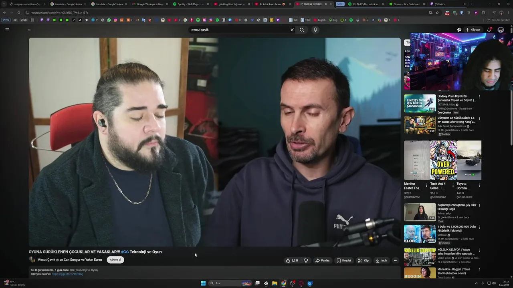
Task: Share the video via Paylaş
Action: pos(322,260)
